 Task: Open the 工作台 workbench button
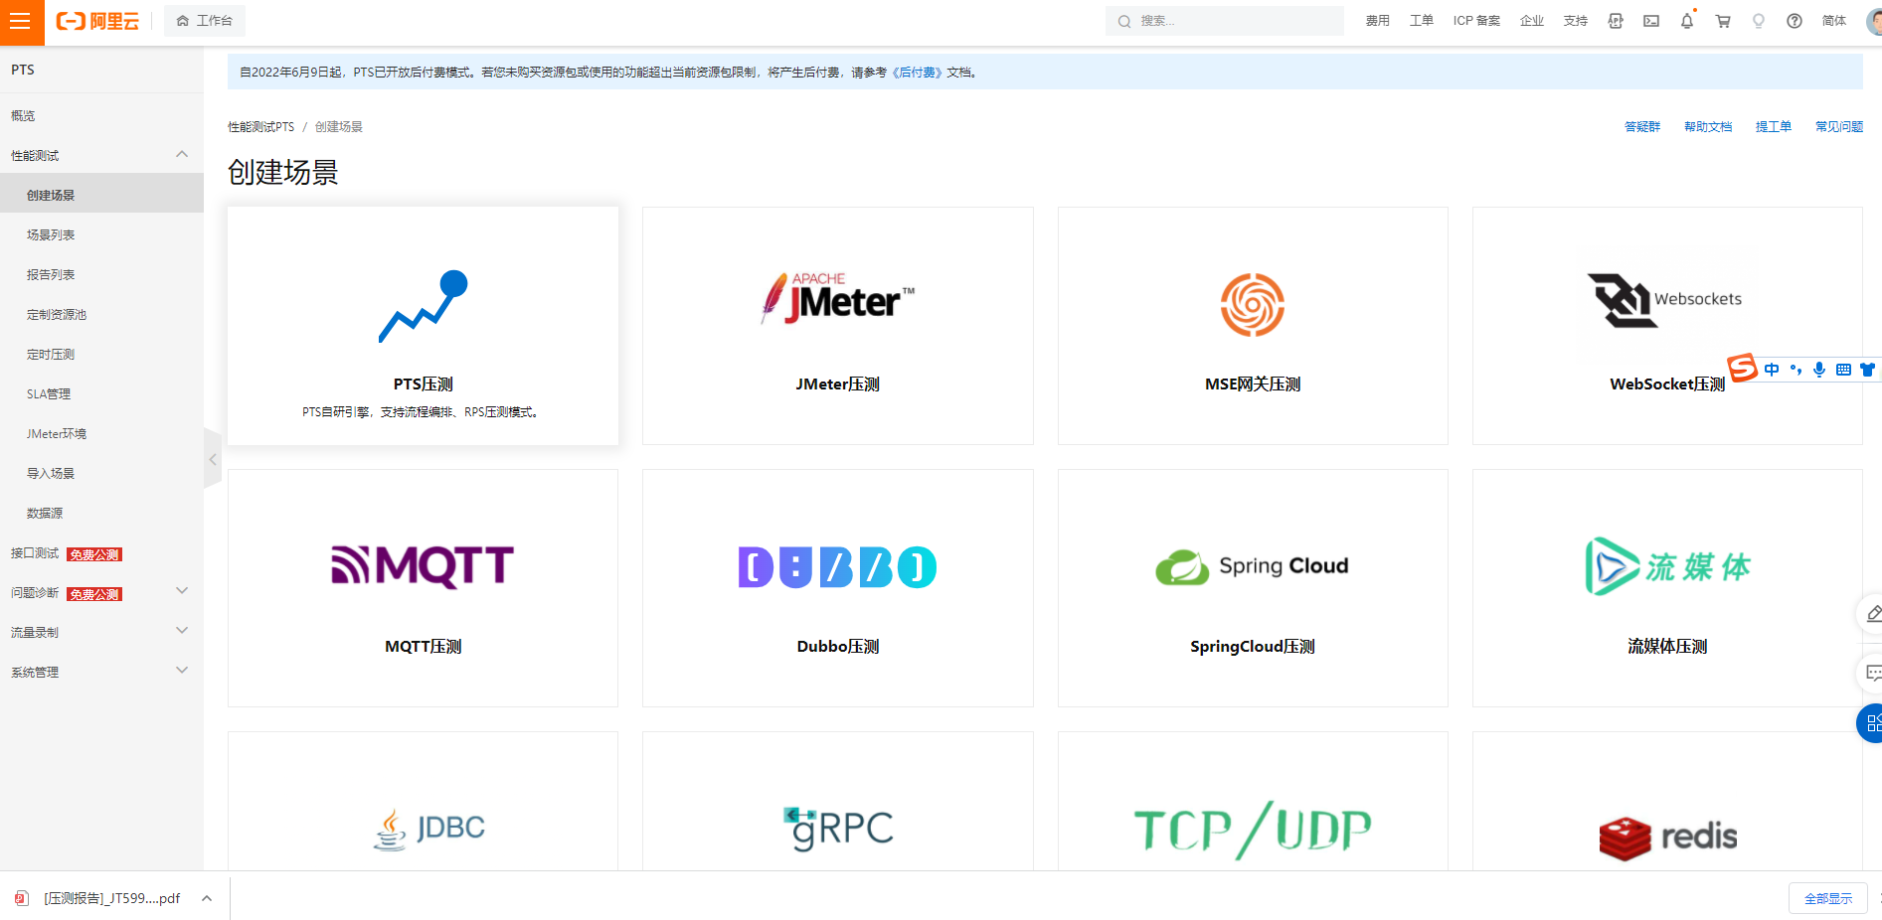coord(205,21)
